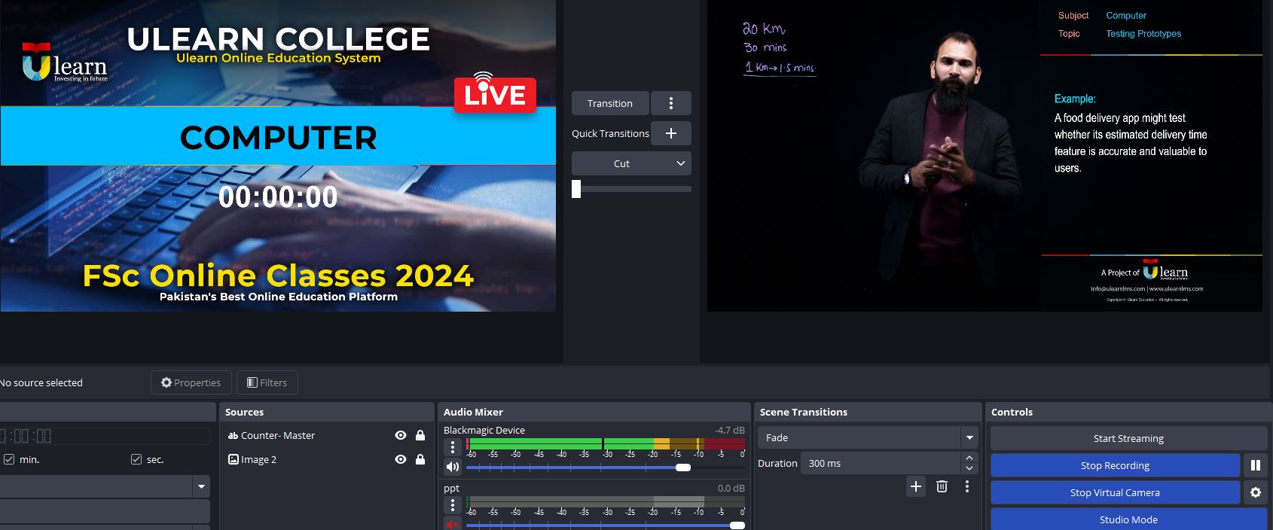The width and height of the screenshot is (1273, 530).
Task: Click the Sources panel header
Action: tap(326, 412)
